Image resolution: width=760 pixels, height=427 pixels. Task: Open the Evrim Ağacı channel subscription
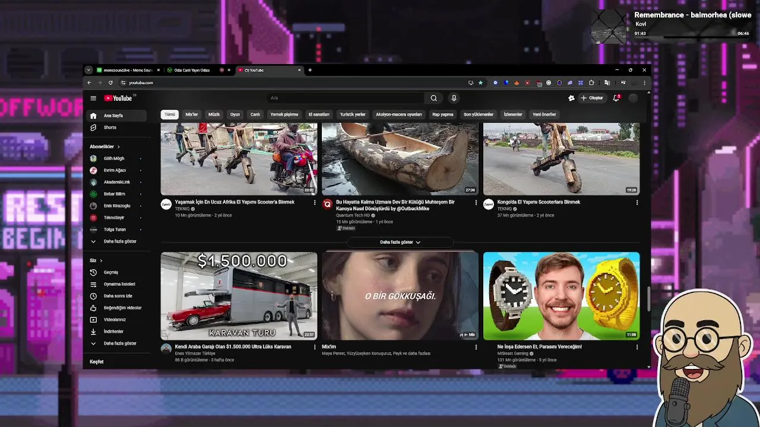click(115, 170)
